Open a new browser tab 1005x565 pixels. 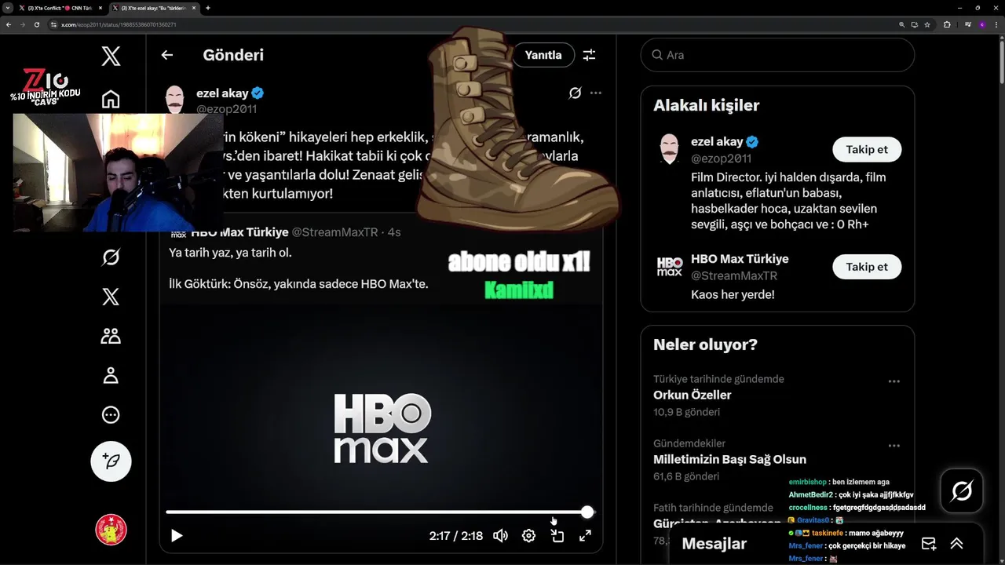pyautogui.click(x=207, y=8)
